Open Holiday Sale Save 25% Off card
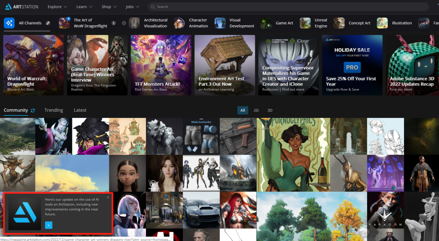The width and height of the screenshot is (439, 241). pyautogui.click(x=352, y=65)
